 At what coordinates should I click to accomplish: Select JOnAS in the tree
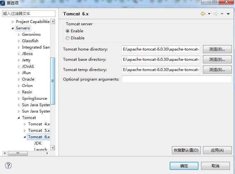[x=28, y=67]
